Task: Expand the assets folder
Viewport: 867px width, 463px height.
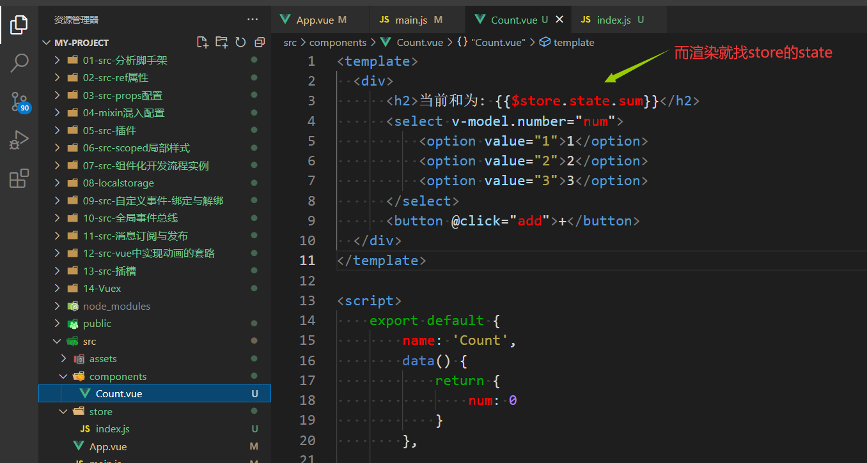Action: 64,359
